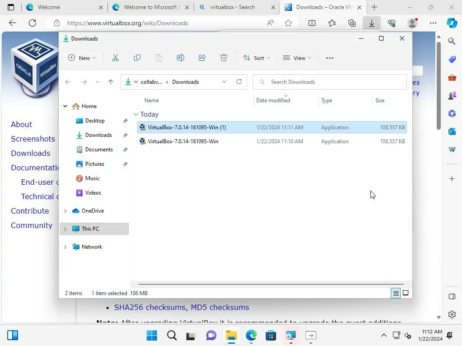This screenshot has height=346, width=462.
Task: Open File Explorer from the taskbar
Action: [231, 335]
